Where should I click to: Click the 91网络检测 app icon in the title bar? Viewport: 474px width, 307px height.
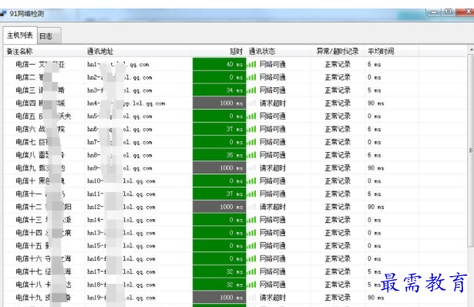3,14
